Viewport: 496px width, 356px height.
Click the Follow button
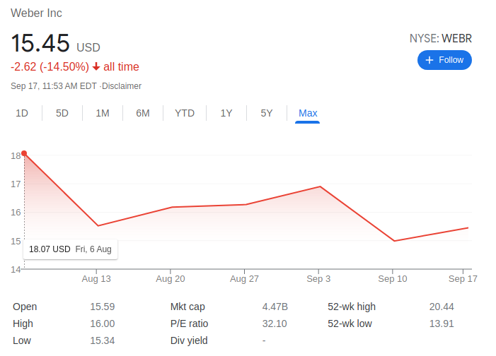(444, 60)
